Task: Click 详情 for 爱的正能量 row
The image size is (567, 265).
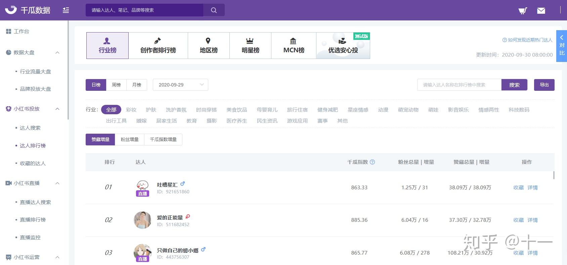Action: (533, 220)
